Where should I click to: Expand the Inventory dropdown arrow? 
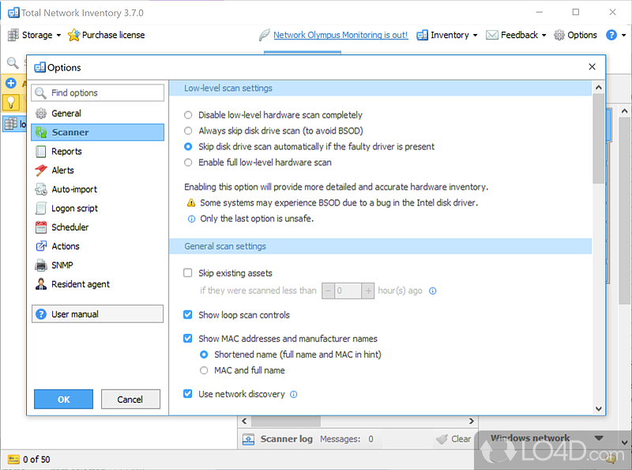(476, 36)
